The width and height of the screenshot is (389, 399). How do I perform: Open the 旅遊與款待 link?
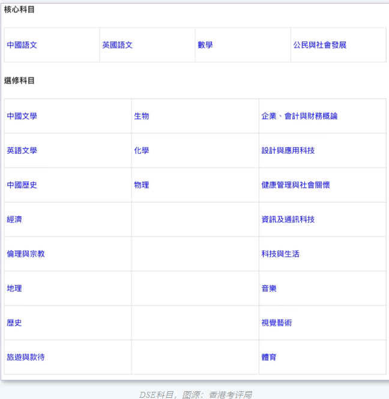pos(26,357)
